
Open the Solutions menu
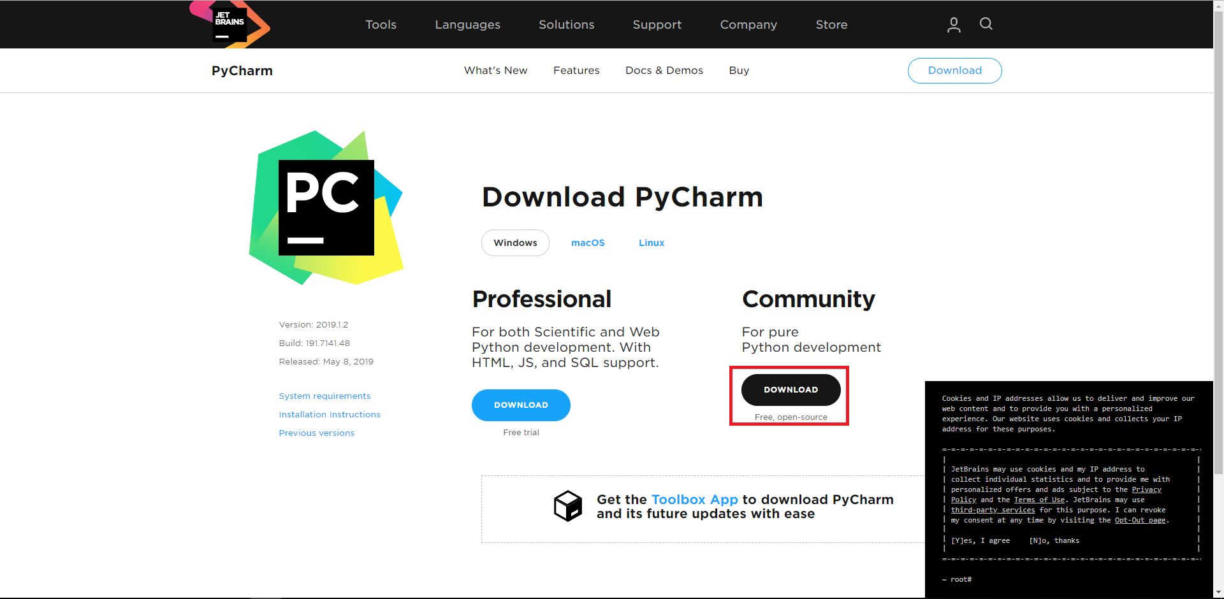tap(566, 24)
